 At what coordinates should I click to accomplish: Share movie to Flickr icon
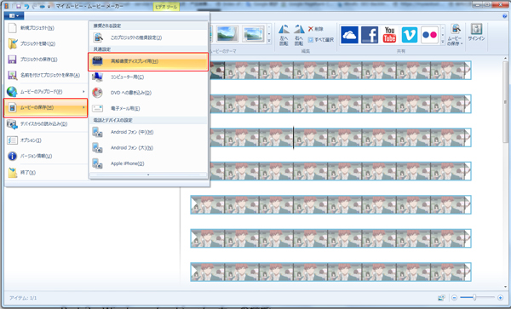tap(429, 35)
